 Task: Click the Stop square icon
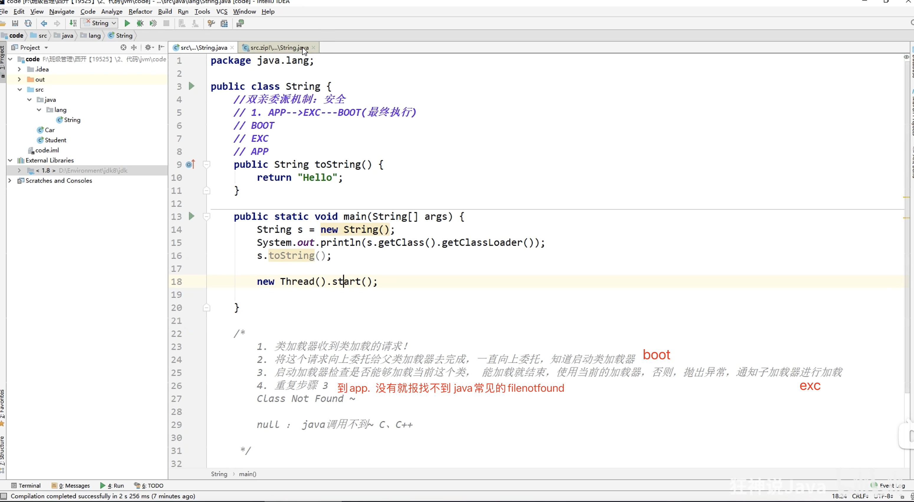(x=166, y=23)
